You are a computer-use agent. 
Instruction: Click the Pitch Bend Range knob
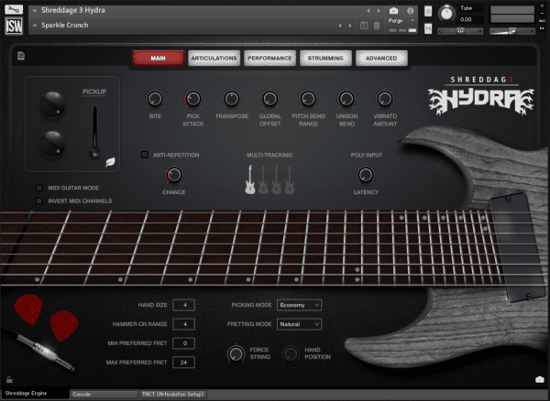[x=308, y=99]
